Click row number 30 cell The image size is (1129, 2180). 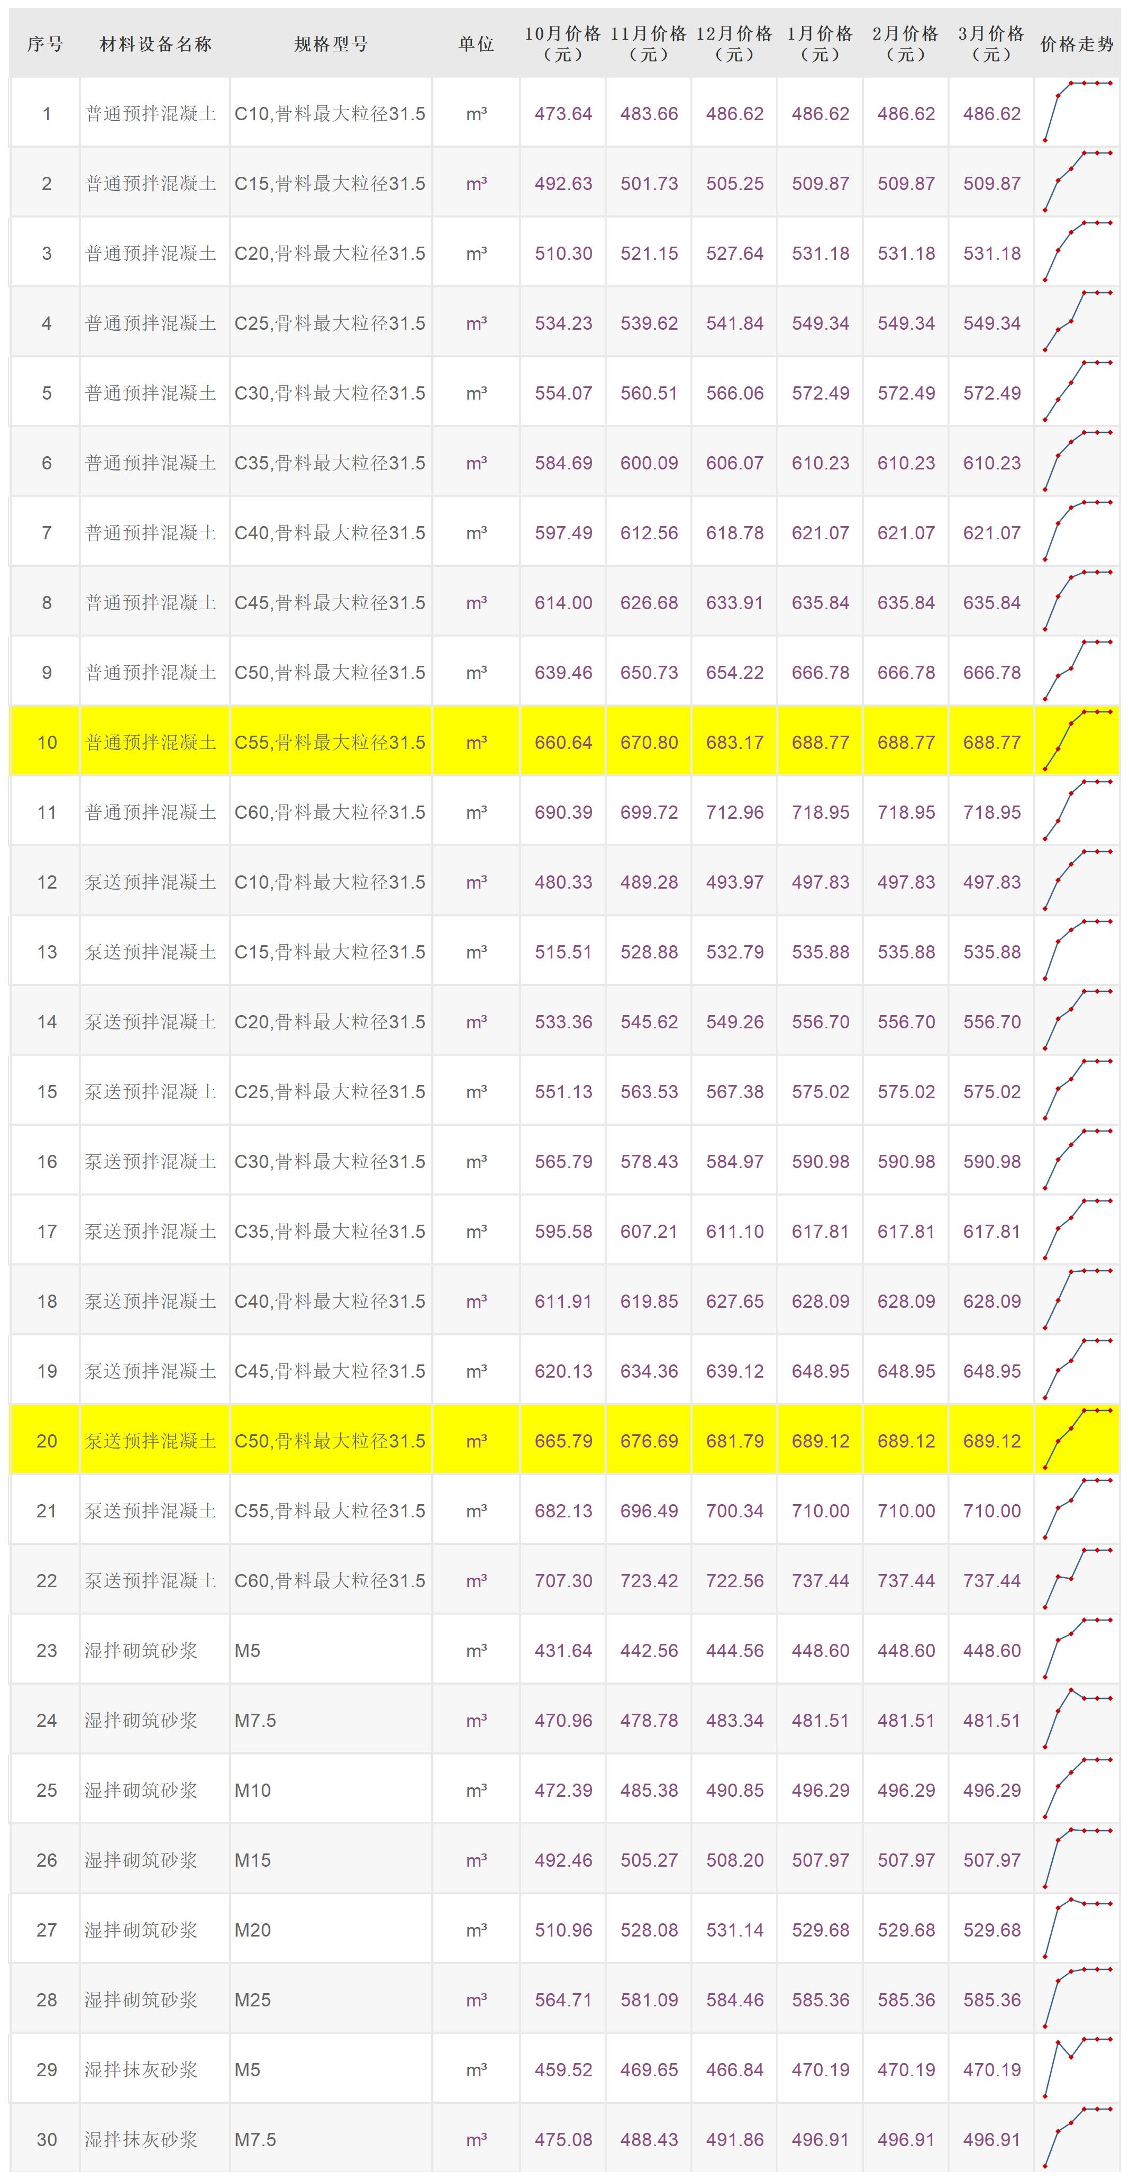47,2139
